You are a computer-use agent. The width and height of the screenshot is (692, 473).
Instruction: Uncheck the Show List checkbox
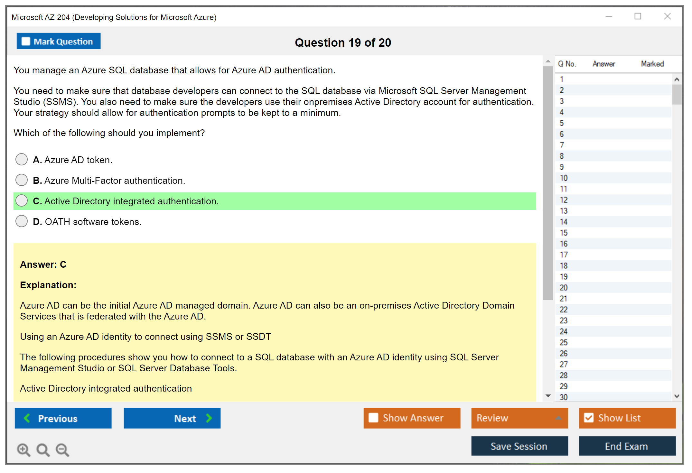point(589,418)
